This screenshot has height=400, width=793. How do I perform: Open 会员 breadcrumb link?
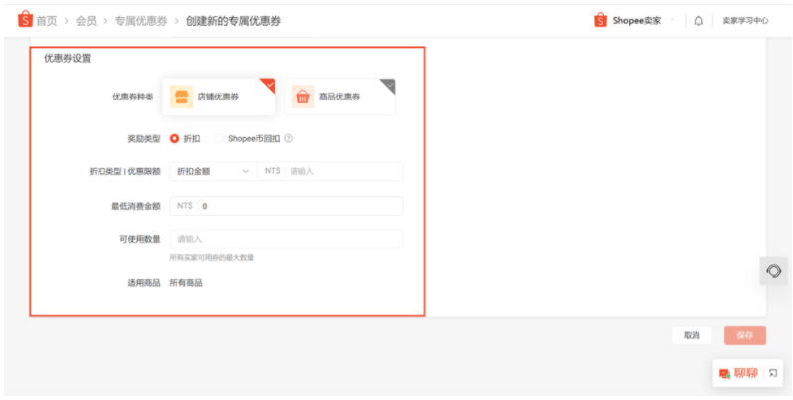pos(86,21)
